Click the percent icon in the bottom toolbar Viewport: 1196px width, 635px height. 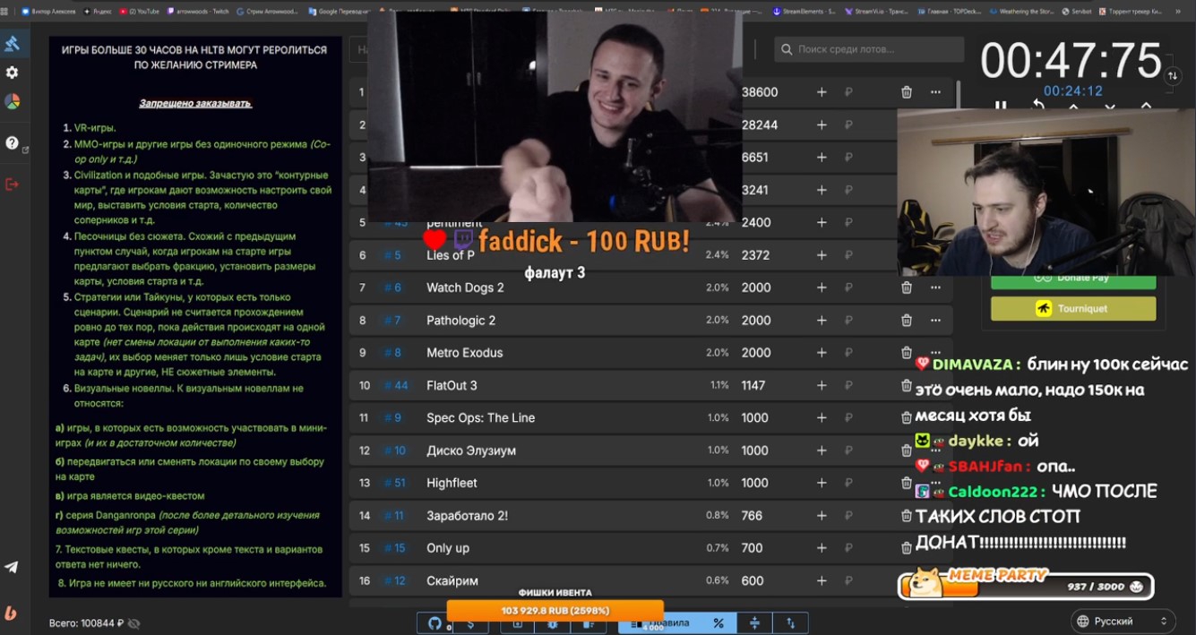pos(718,622)
